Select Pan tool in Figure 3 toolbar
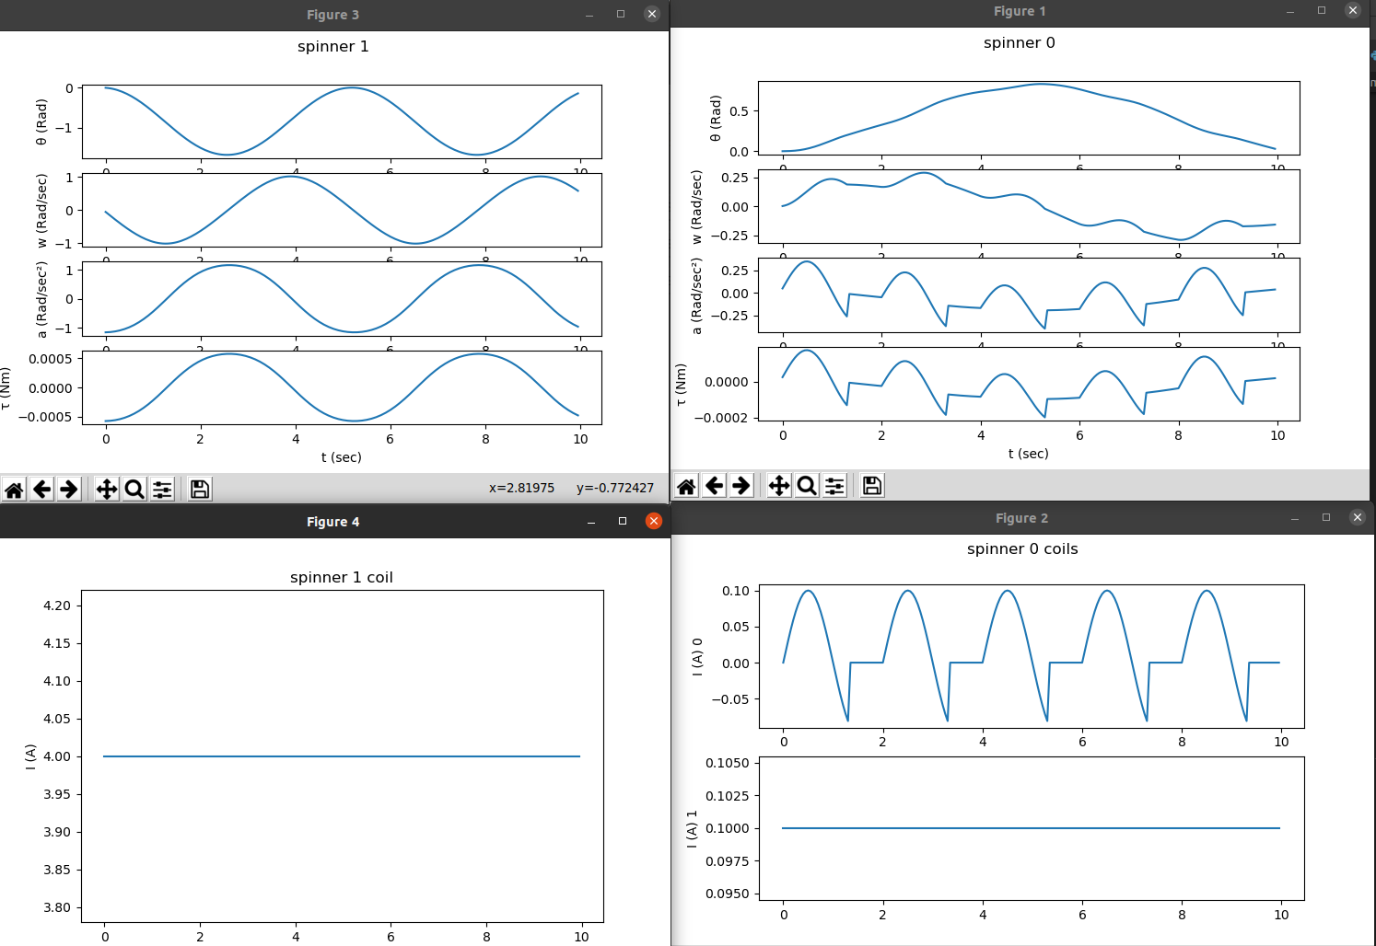The image size is (1376, 946). click(107, 489)
